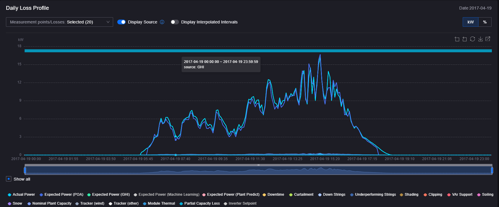Toggle Module Thermal legend entry
The height and width of the screenshot is (207, 499).
click(x=159, y=203)
